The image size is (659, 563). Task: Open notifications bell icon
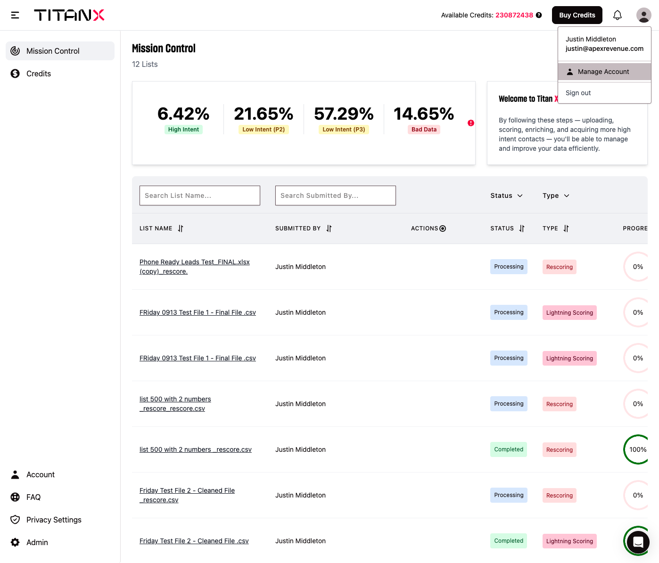[618, 15]
